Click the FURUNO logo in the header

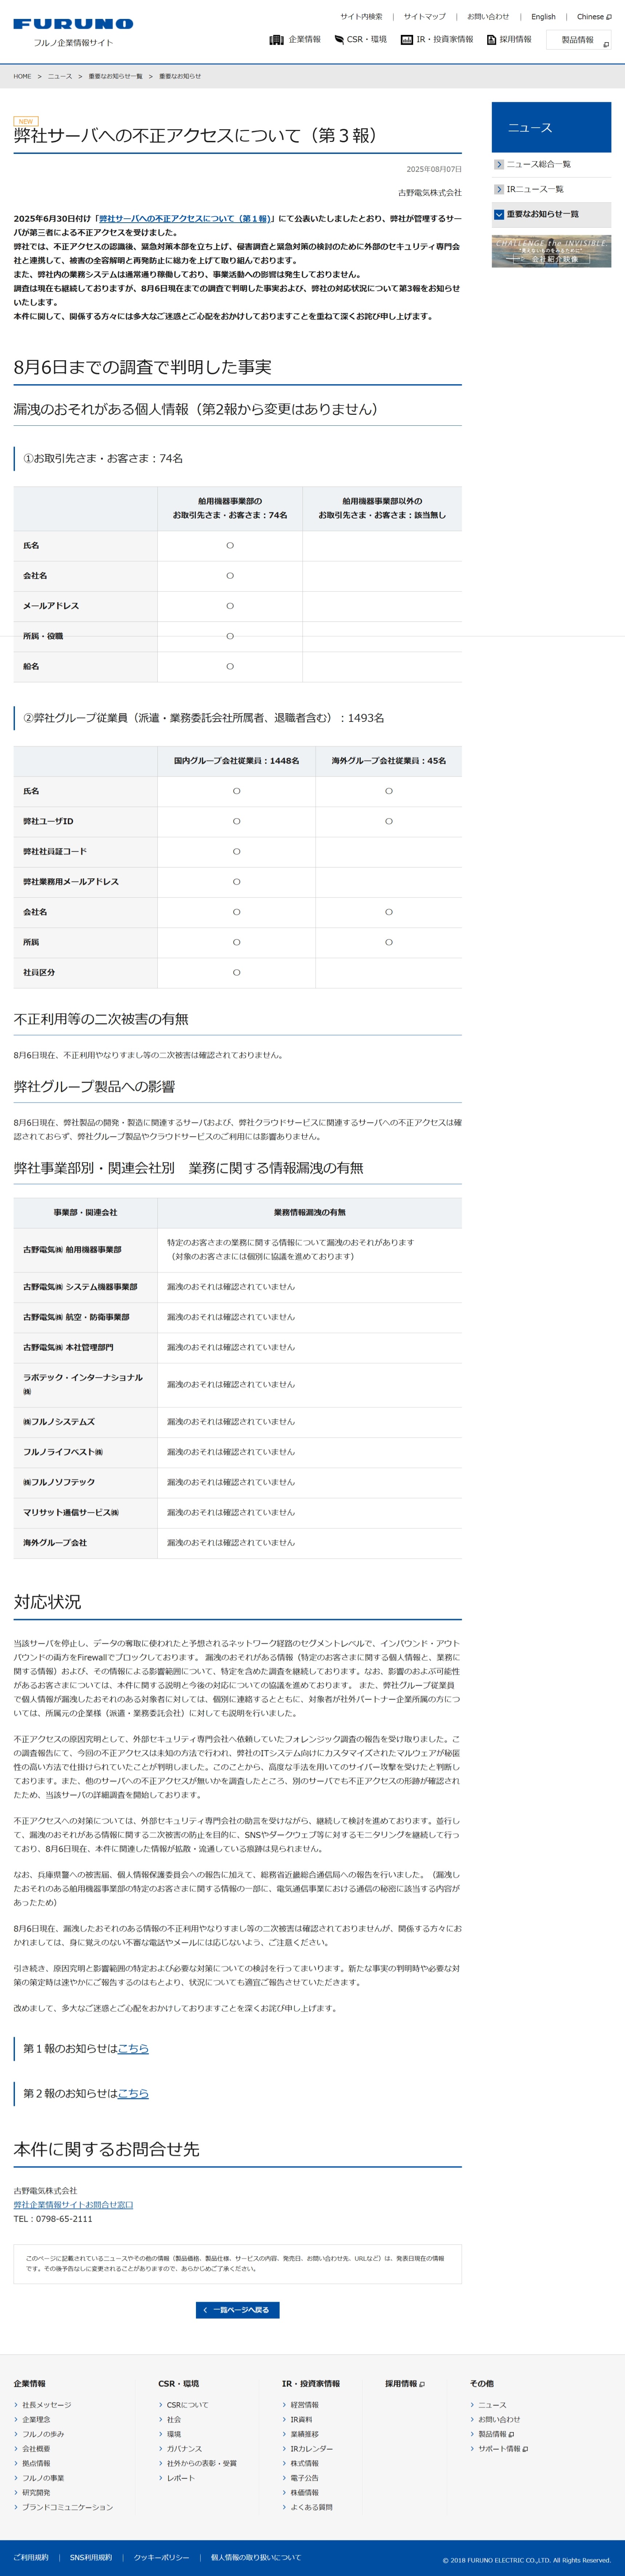[x=73, y=24]
